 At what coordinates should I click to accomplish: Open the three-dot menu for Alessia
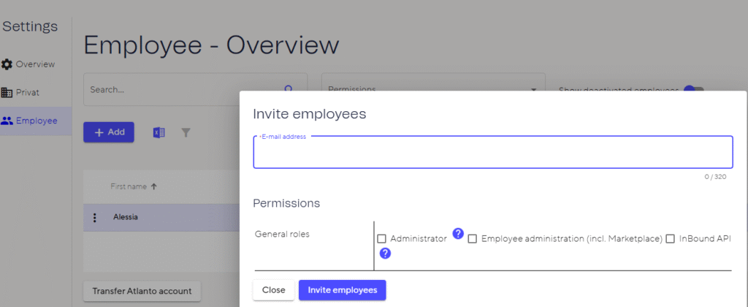94,217
